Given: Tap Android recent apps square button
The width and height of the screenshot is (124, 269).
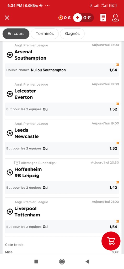Looking at the screenshot, I should click(x=36, y=261).
